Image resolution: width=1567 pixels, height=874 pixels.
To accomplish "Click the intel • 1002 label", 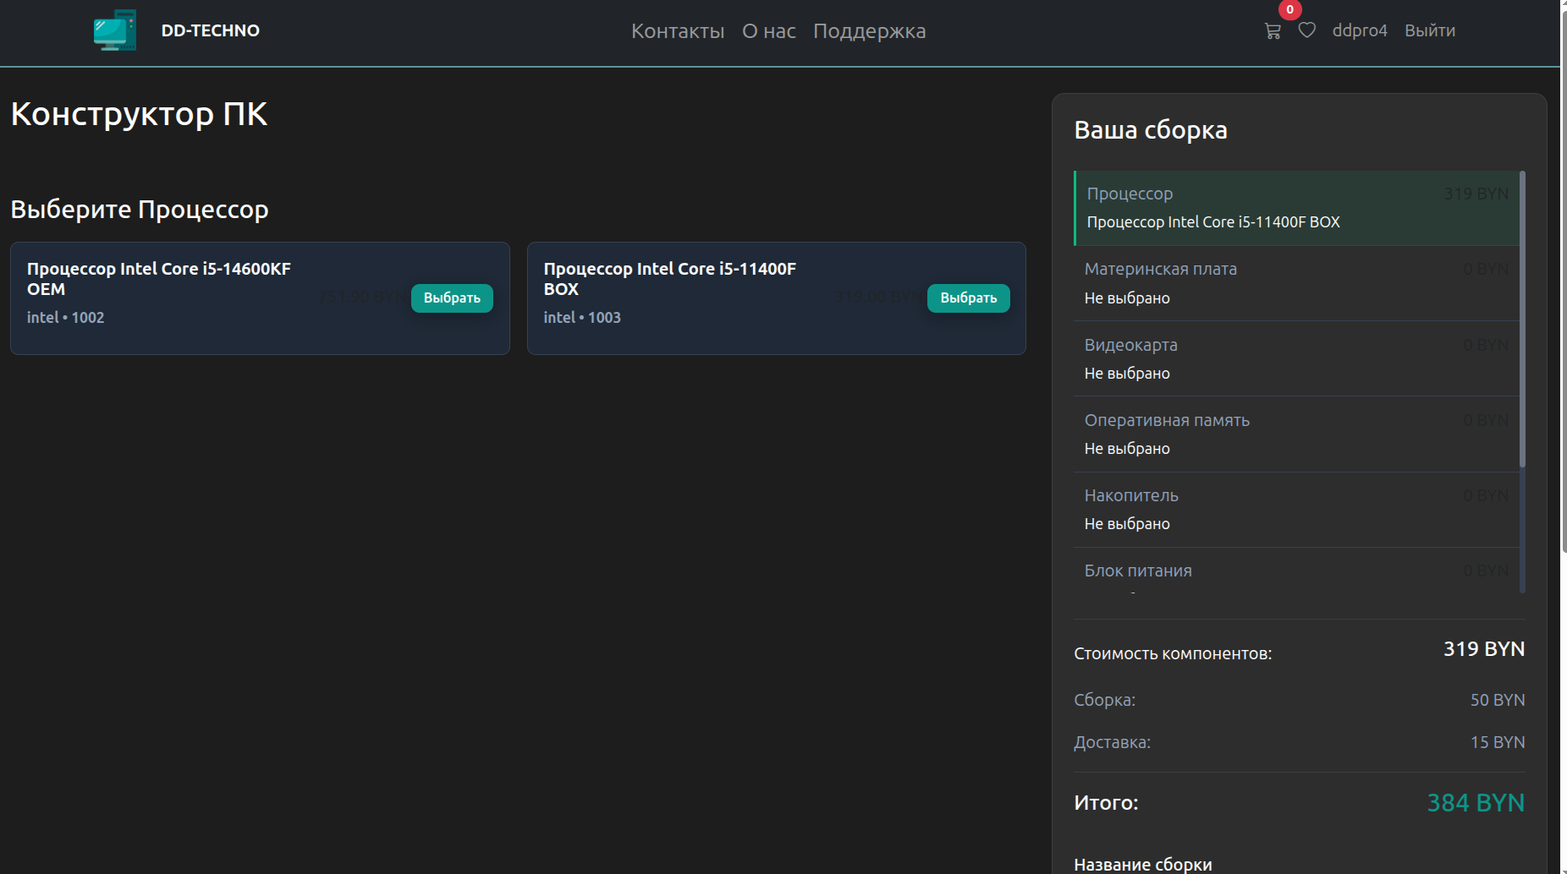I will click(66, 318).
